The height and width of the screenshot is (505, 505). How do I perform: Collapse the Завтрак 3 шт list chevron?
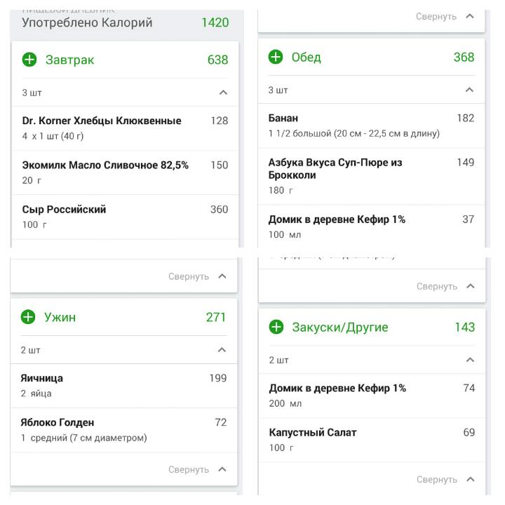coord(223,93)
